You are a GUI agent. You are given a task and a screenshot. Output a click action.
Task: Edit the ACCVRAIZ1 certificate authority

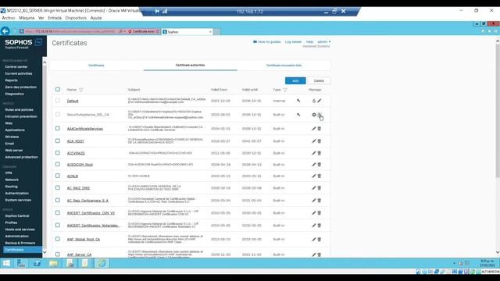[314, 153]
